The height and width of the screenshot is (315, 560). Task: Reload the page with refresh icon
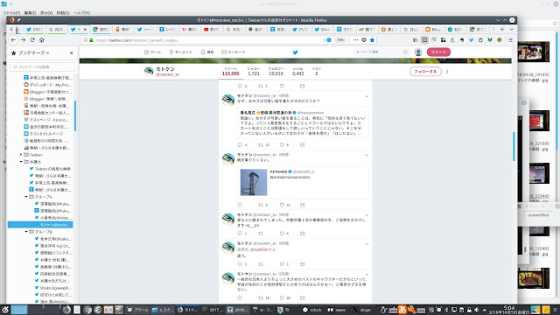tap(32, 40)
